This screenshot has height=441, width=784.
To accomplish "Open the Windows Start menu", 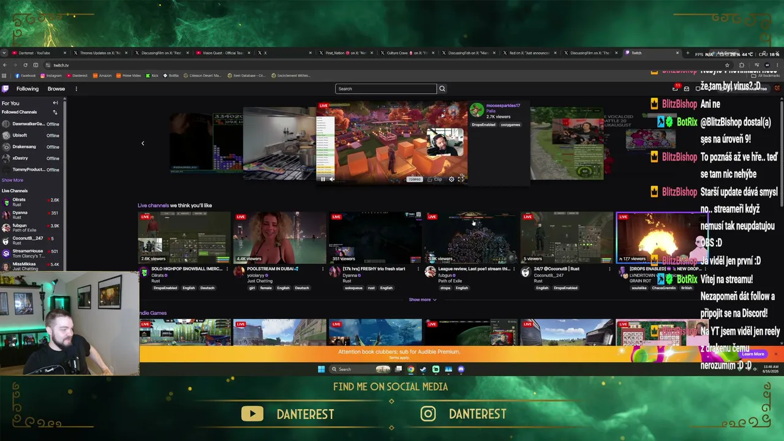I will tap(322, 369).
